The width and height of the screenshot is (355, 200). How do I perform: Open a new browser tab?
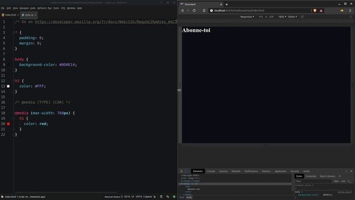[226, 4]
